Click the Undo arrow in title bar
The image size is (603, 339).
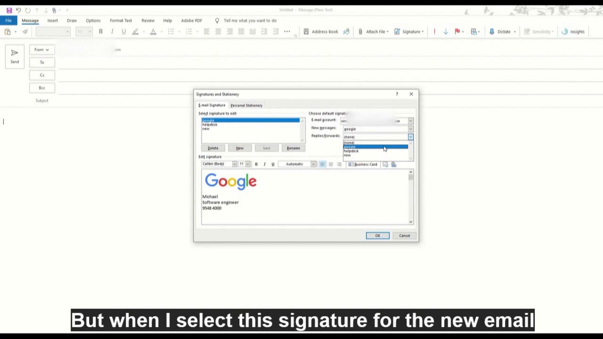pyautogui.click(x=18, y=10)
